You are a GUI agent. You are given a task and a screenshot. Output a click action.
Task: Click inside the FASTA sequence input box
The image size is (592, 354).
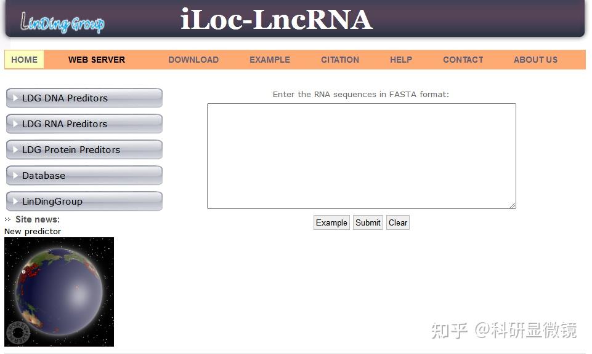tap(362, 155)
